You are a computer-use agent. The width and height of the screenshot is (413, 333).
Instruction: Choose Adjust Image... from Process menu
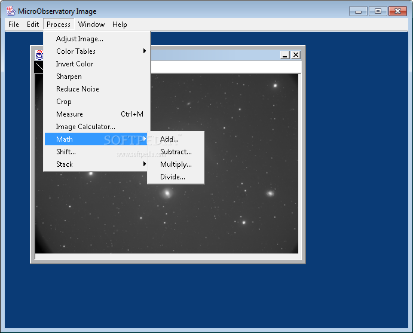(96, 39)
